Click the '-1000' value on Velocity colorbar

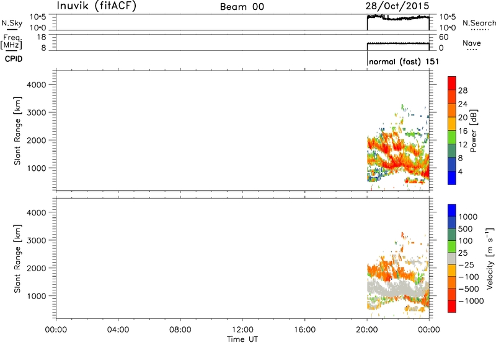pyautogui.click(x=471, y=301)
